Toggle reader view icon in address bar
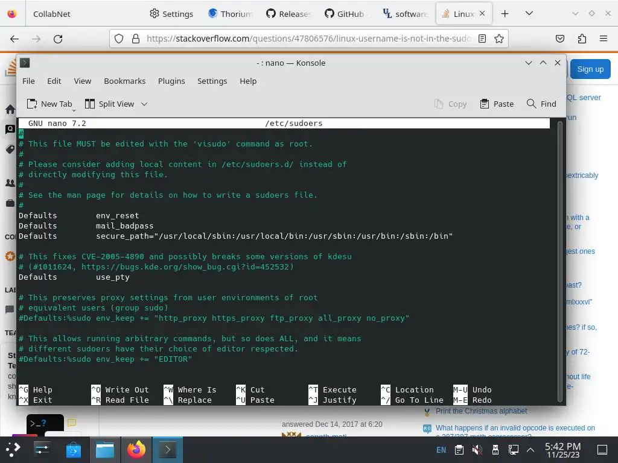The height and width of the screenshot is (463, 618). 482,39
